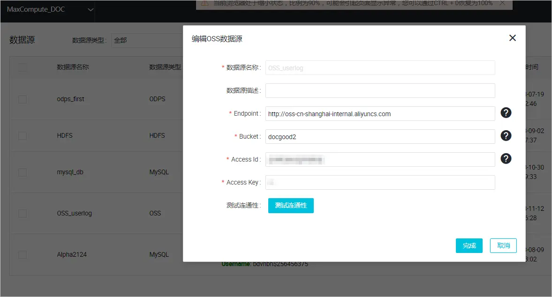Click the Access Id help question-mark icon

[x=506, y=158]
